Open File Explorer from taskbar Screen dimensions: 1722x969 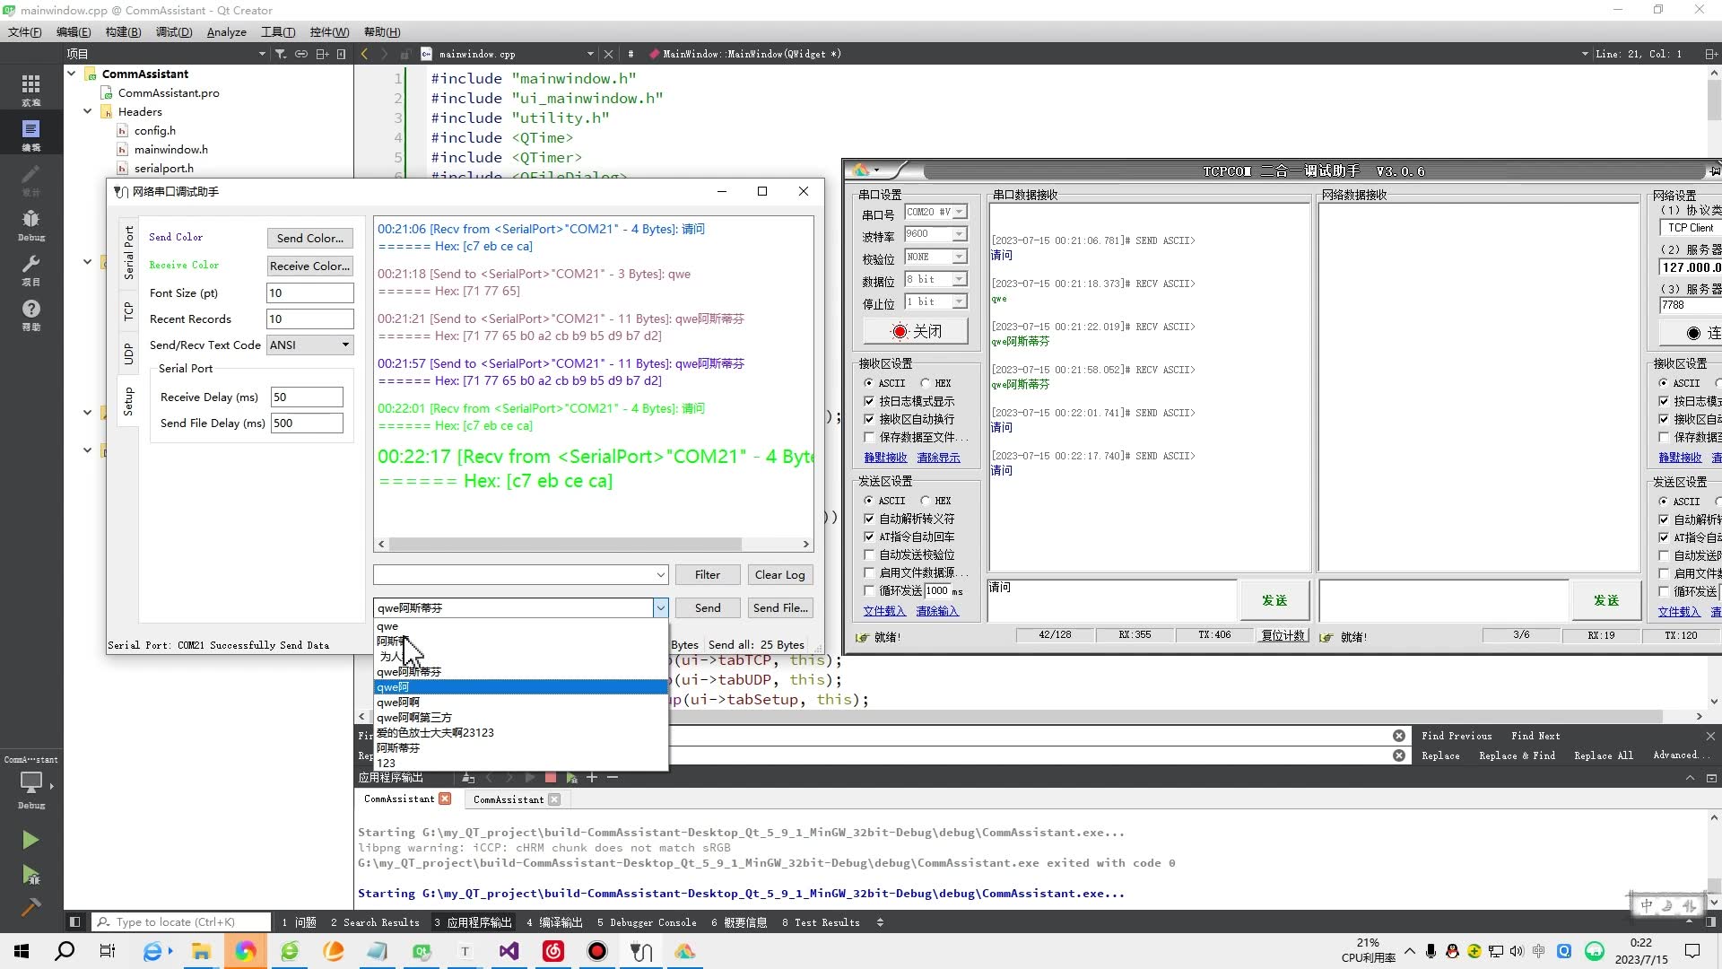point(201,951)
